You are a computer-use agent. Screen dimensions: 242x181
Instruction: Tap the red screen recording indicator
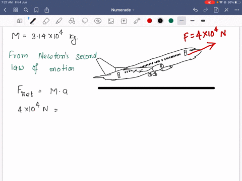(210, 3)
